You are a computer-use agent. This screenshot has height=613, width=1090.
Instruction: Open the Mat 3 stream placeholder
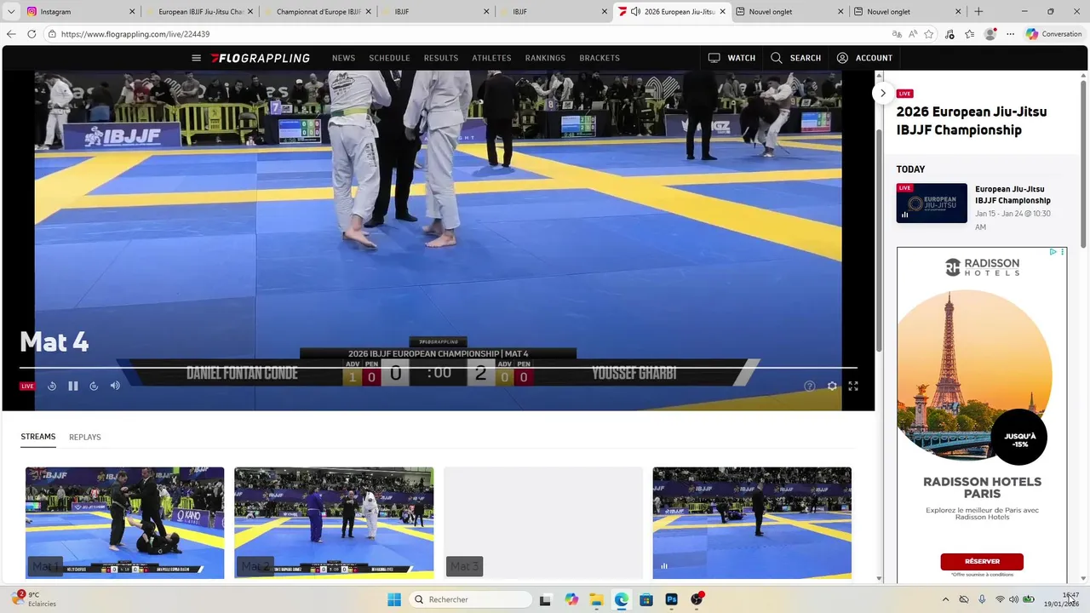click(x=543, y=523)
